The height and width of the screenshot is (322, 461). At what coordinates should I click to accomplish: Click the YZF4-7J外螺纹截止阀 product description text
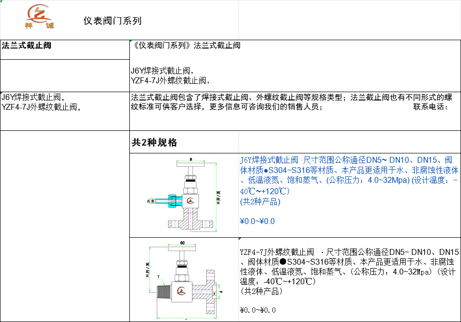click(x=349, y=267)
